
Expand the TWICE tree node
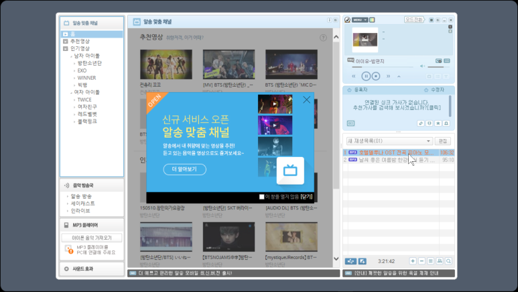click(x=74, y=99)
